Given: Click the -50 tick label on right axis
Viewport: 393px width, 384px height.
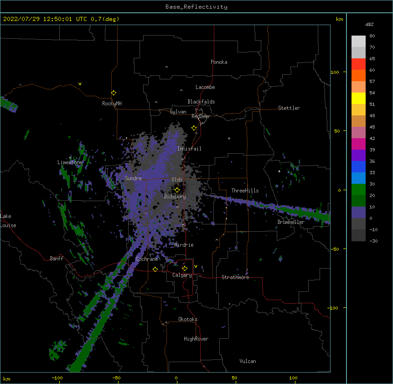Looking at the screenshot, I should (335, 249).
